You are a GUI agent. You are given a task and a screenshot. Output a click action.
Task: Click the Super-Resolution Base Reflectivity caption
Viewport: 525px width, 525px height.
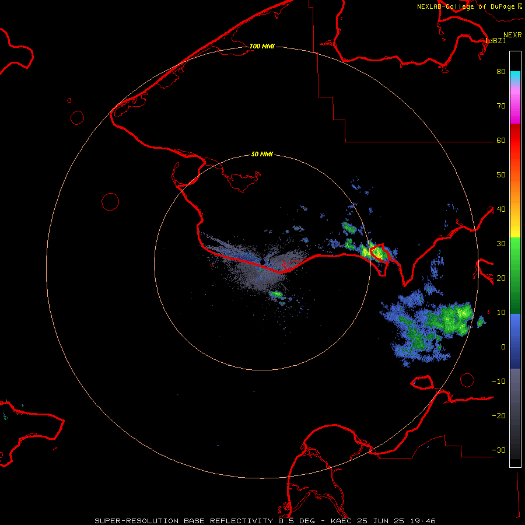pos(265,521)
